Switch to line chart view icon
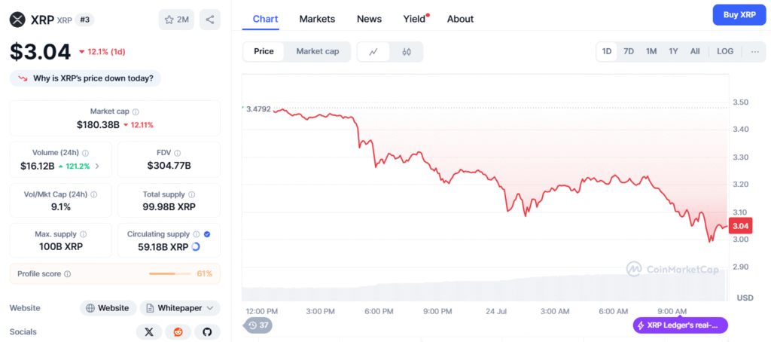The image size is (771, 342). pos(373,52)
